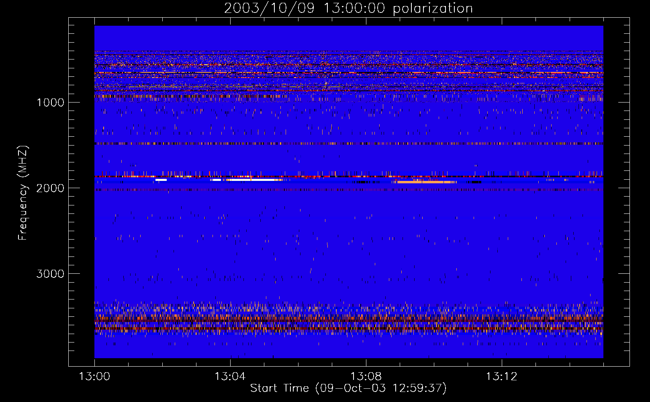The width and height of the screenshot is (650, 402).
Task: Click the 2000 frequency tick label
Action: 50,188
